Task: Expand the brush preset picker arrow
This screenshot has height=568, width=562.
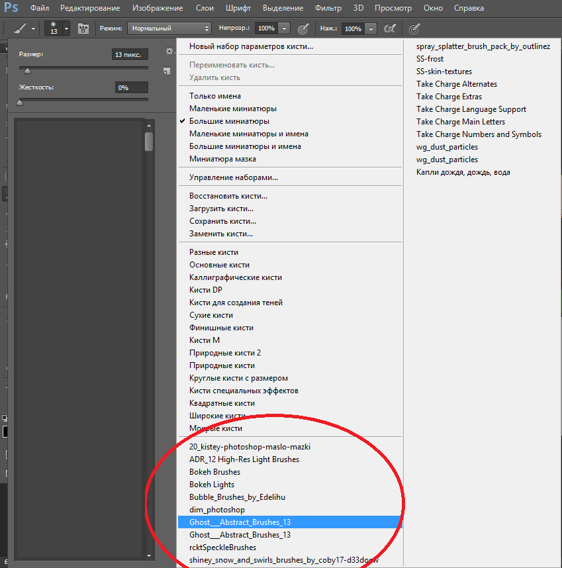Action: tap(66, 28)
